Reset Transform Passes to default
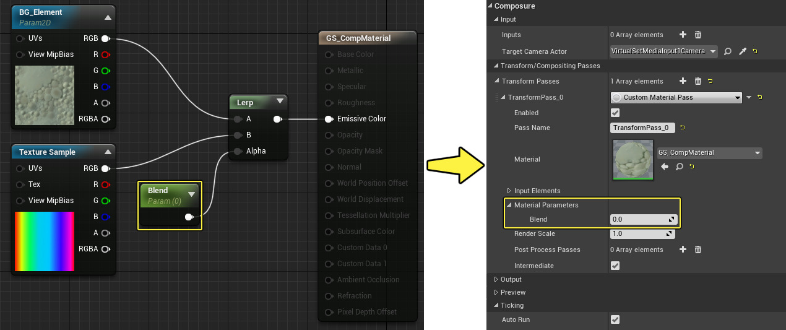This screenshot has width=786, height=330. (x=710, y=81)
